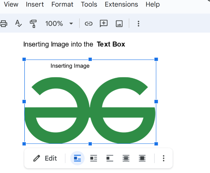The image size is (210, 173).
Task: Switch to Break text mode
Action: click(110, 158)
